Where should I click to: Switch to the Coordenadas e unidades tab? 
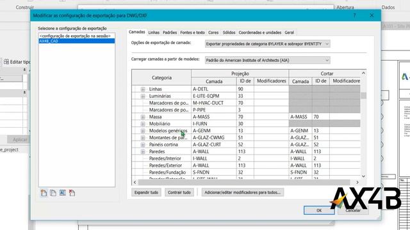[260, 33]
